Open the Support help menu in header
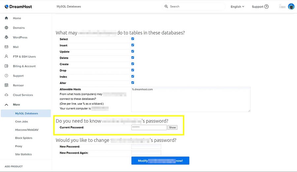297x172 pixels. click(x=260, y=7)
